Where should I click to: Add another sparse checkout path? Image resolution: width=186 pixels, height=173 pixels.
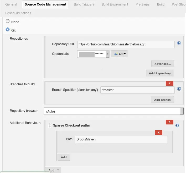[64, 157]
